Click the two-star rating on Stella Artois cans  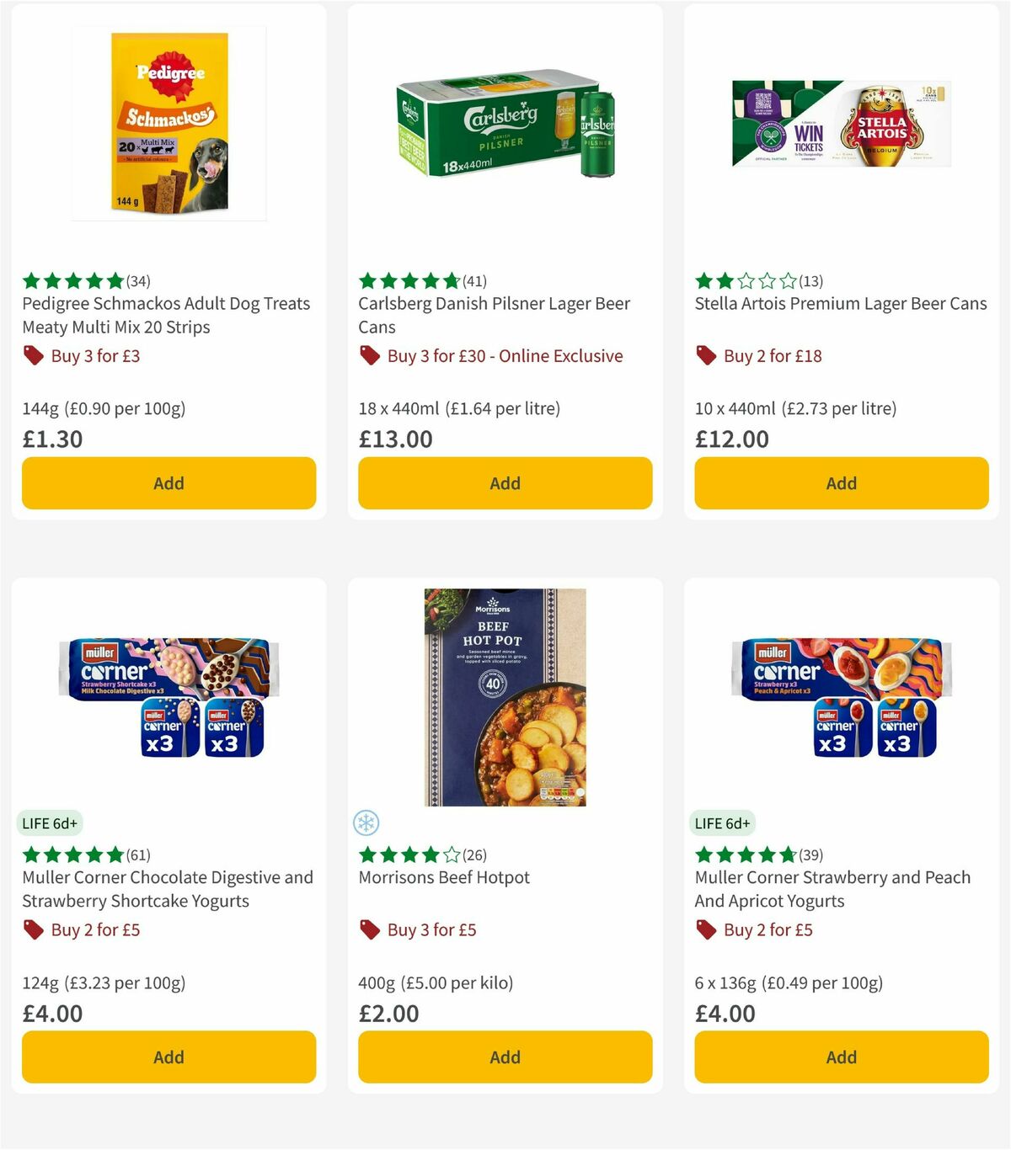[746, 280]
